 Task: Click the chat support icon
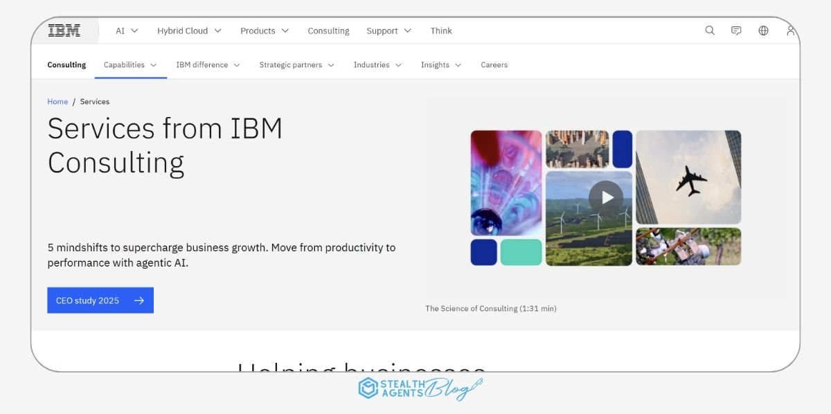(x=736, y=30)
